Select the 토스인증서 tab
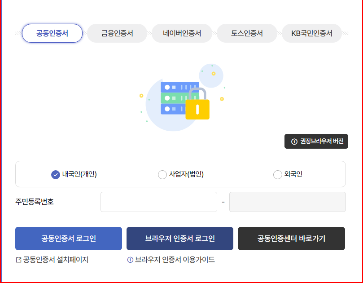Screen dimensions: 363x283 coord(247,33)
